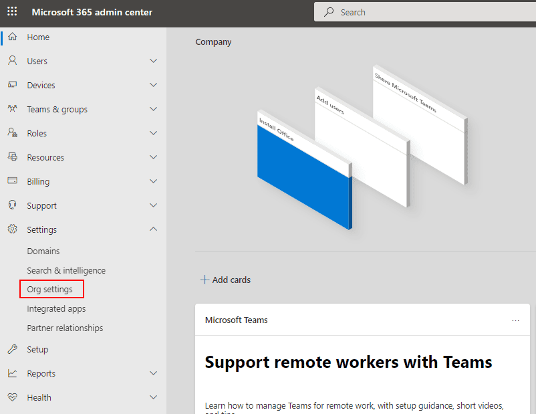Open Domains under Settings
The height and width of the screenshot is (414, 536).
coord(43,251)
